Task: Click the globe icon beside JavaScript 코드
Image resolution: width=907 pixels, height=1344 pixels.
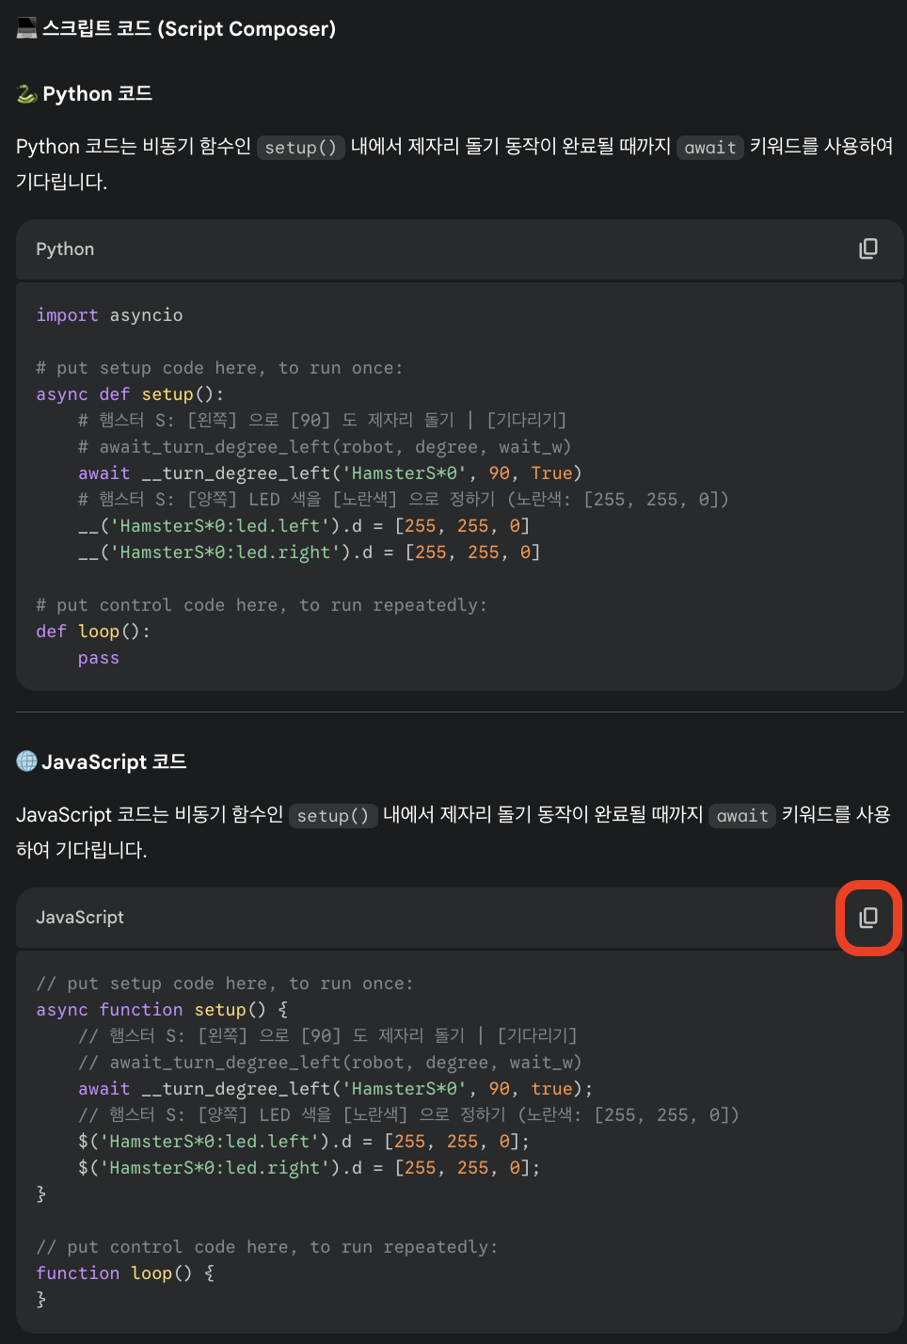Action: [x=26, y=761]
